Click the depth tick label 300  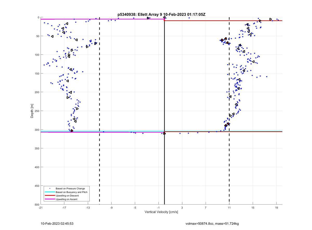pos(37,130)
